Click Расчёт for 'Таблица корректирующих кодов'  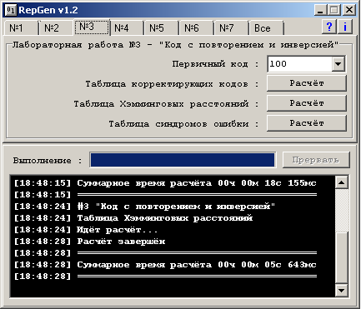[307, 83]
